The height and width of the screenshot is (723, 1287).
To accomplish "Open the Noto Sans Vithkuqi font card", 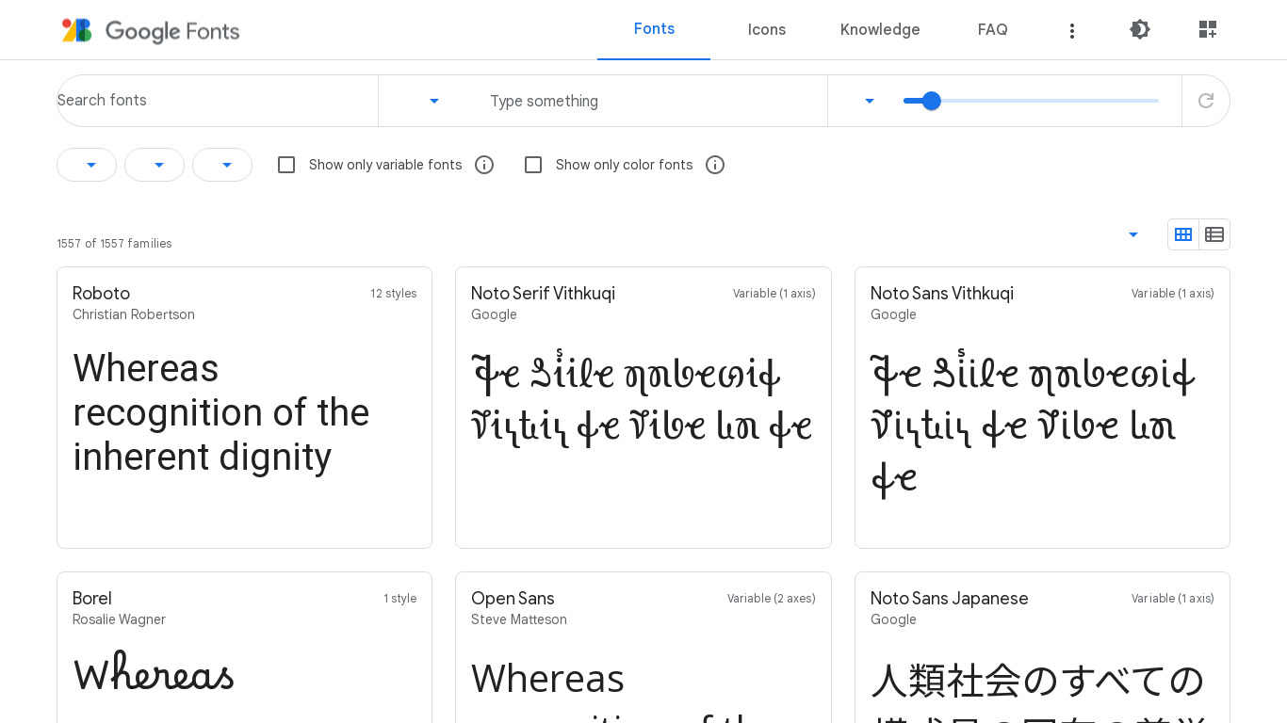I will click(x=1042, y=408).
